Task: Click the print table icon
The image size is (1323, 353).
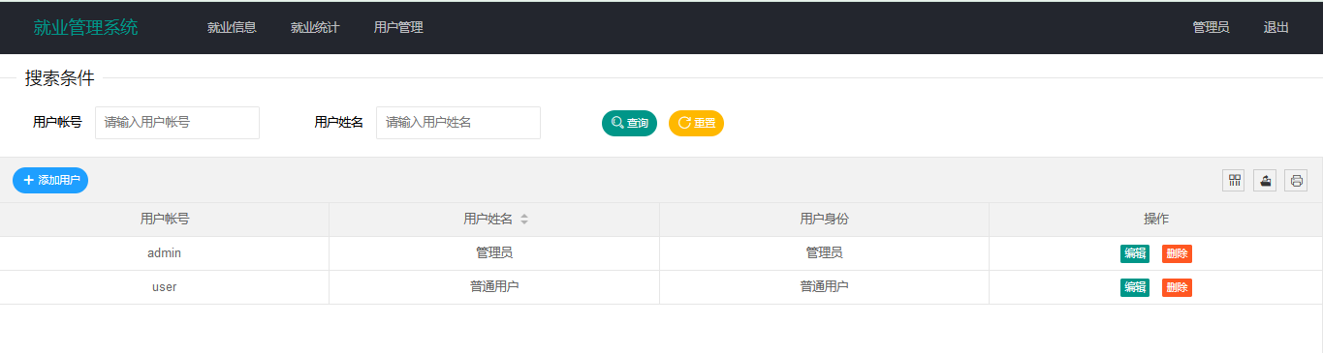Action: click(x=1296, y=180)
